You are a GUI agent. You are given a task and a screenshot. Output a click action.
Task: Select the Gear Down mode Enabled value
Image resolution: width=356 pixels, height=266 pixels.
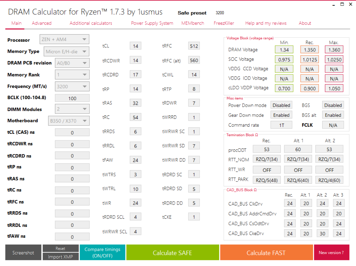coord(281,115)
